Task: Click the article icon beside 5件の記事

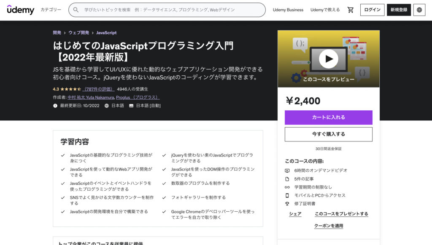Action: tap(287, 179)
